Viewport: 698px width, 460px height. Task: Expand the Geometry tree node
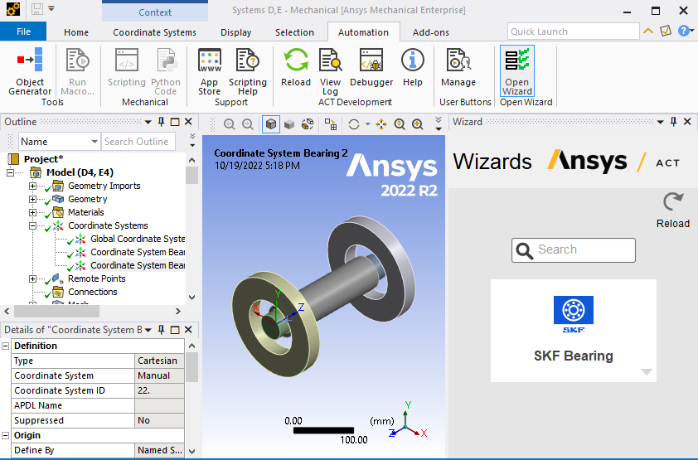(32, 199)
